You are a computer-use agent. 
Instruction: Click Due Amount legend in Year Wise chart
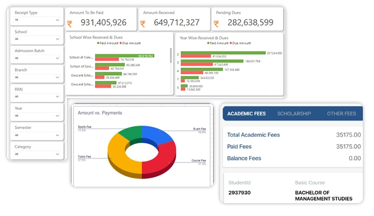(241, 43)
